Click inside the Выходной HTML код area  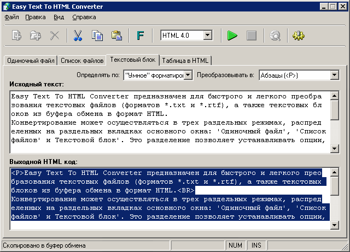170,198
